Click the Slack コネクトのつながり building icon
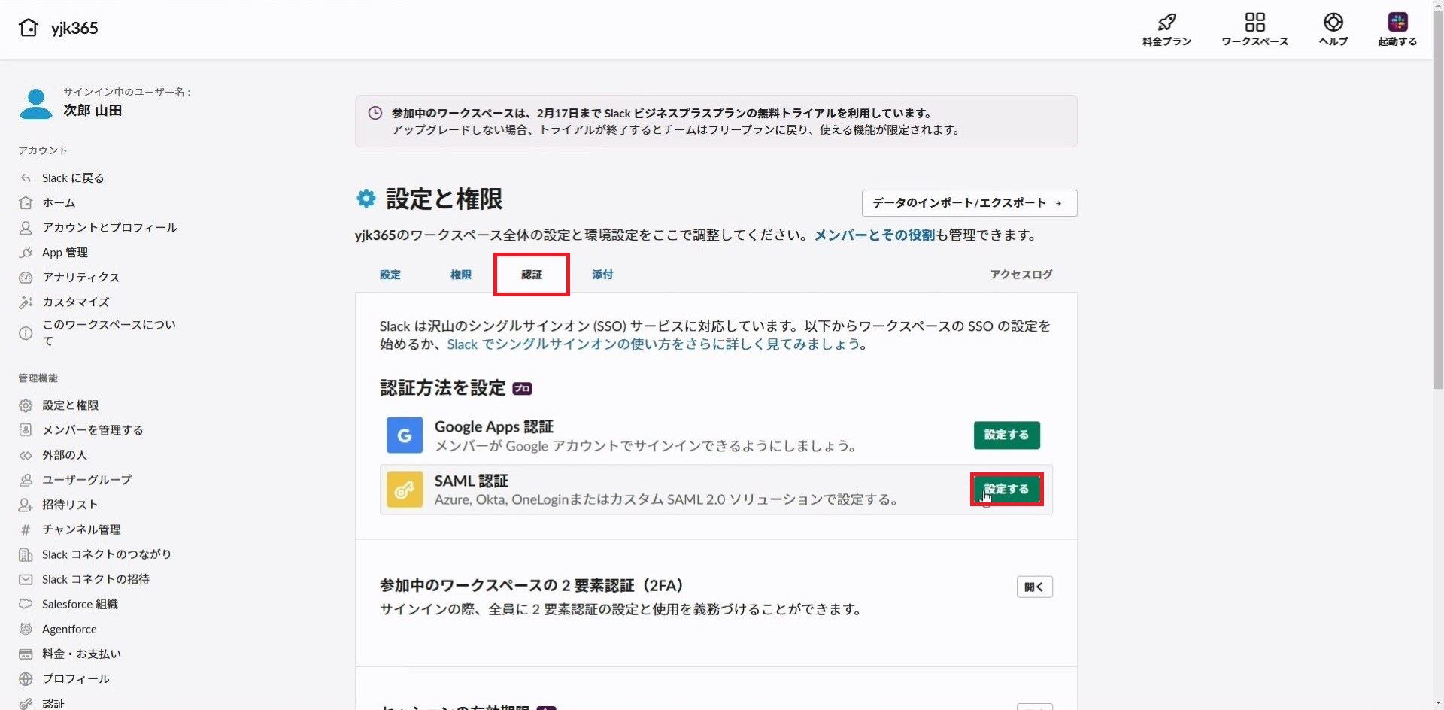 [x=26, y=554]
